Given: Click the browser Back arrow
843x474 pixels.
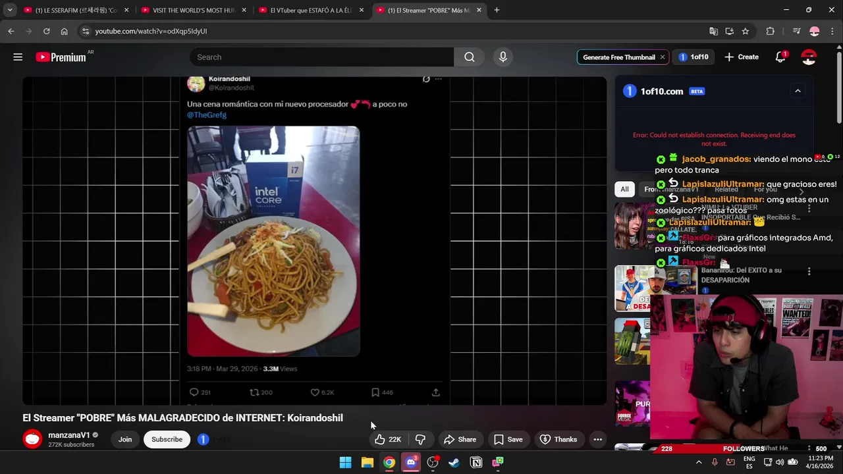Looking at the screenshot, I should pos(11,31).
